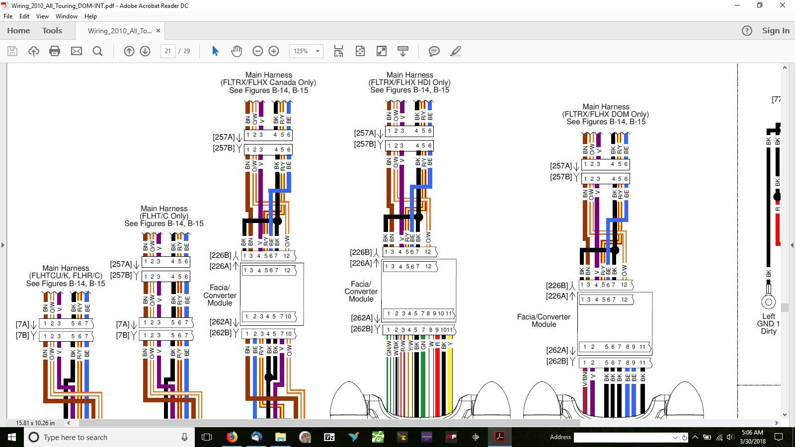The image size is (795, 447).
Task: Go to next page with the down arrow
Action: (x=145, y=51)
